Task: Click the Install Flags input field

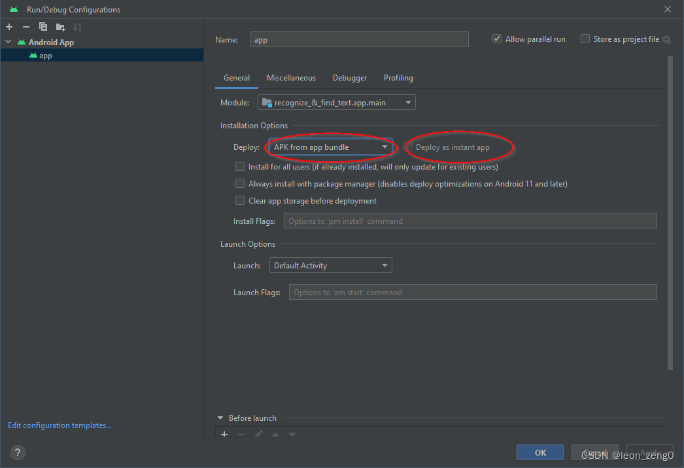Action: pyautogui.click(x=470, y=221)
